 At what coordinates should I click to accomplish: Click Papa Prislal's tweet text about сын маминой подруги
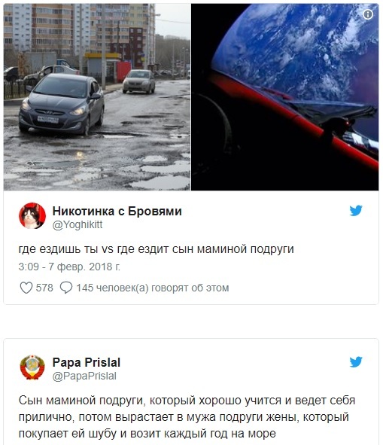[187, 417]
